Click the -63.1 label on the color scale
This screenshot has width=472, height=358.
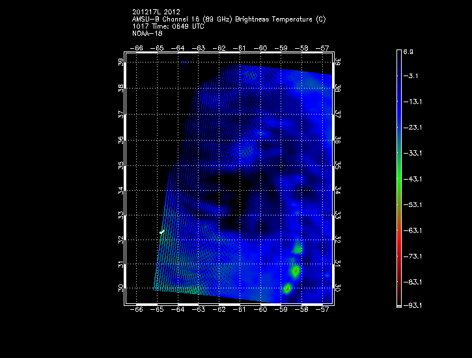[411, 230]
